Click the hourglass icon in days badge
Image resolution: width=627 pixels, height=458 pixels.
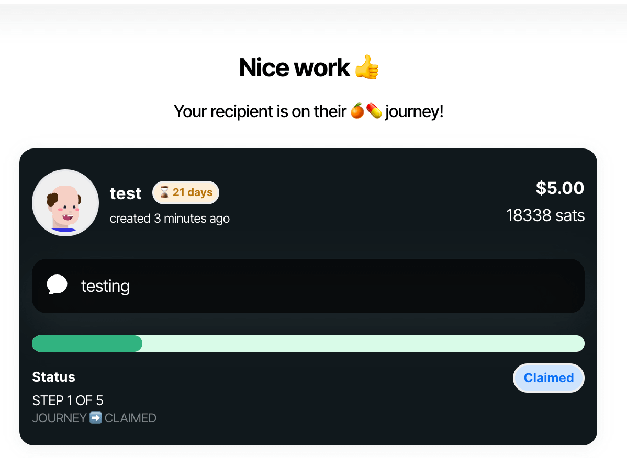point(164,192)
